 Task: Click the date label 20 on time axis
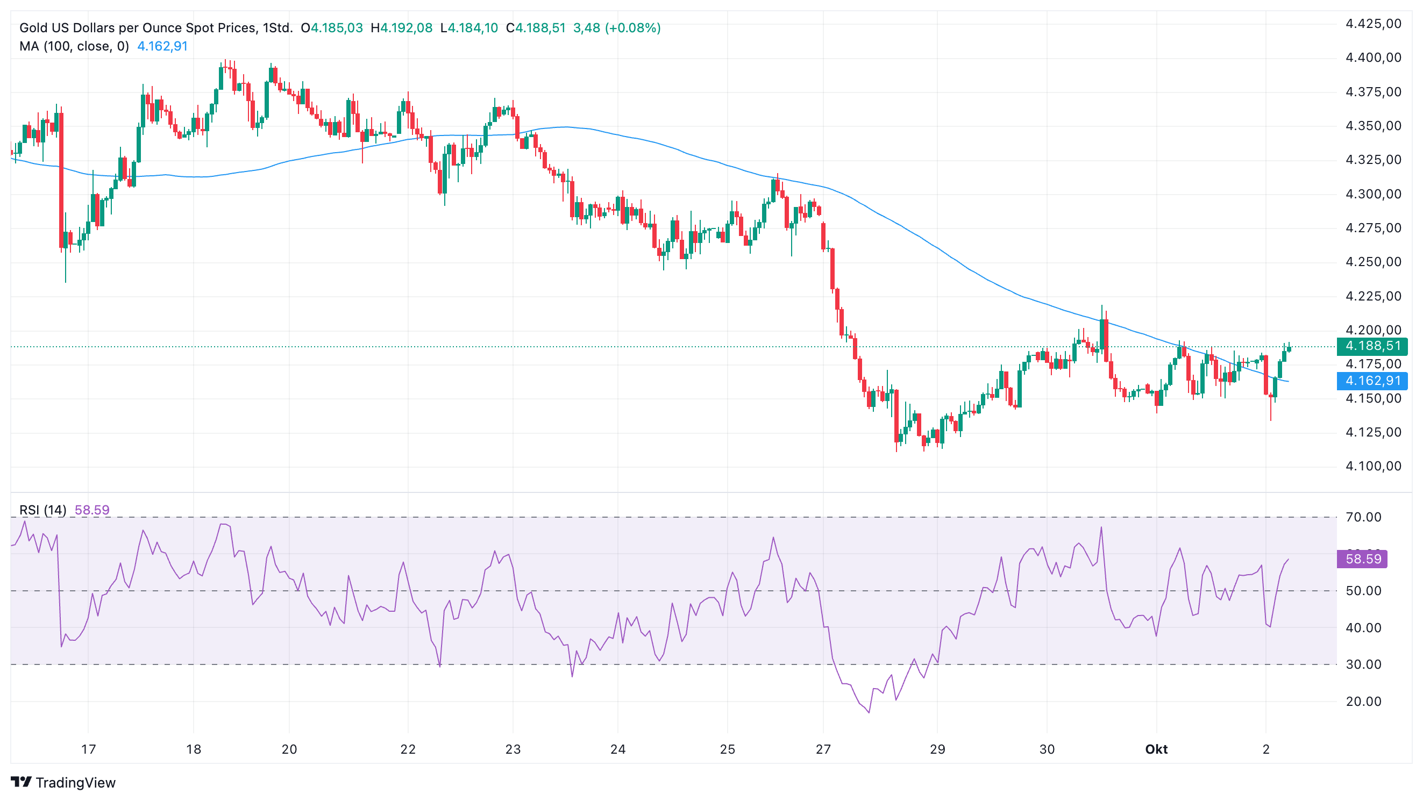(289, 749)
